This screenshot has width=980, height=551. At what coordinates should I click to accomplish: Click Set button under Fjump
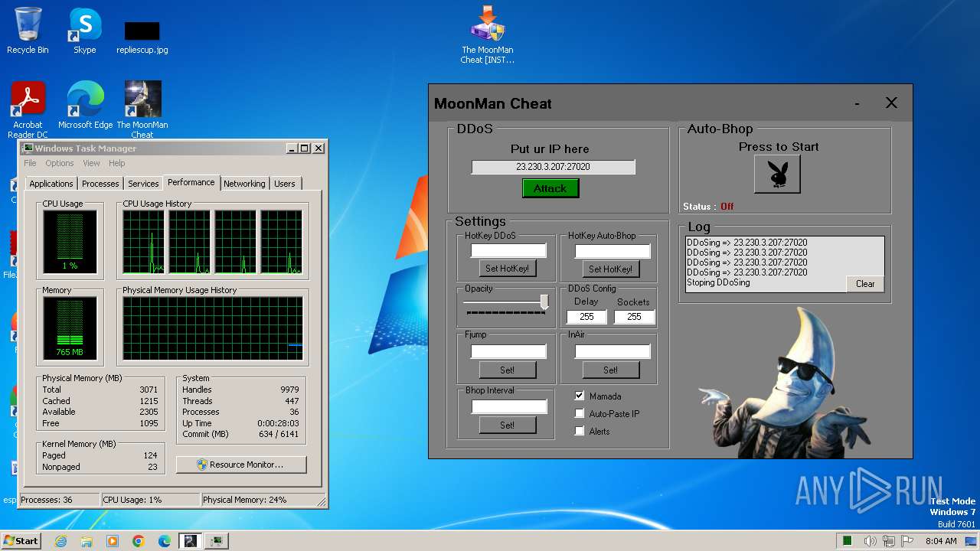pos(507,370)
